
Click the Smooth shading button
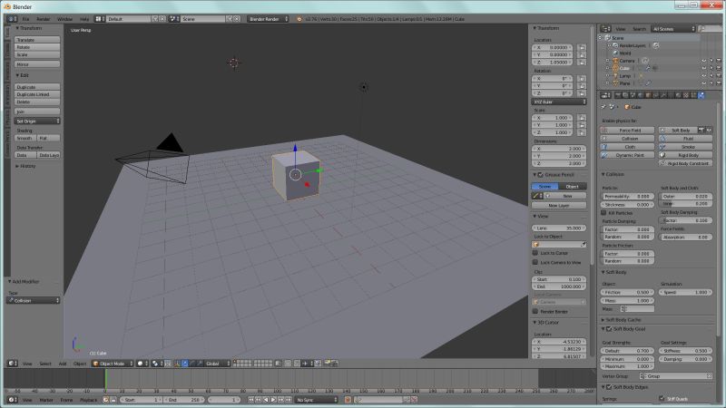click(25, 139)
